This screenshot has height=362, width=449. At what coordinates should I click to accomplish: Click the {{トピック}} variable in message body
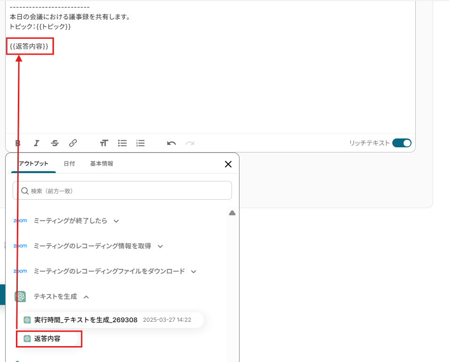53,27
